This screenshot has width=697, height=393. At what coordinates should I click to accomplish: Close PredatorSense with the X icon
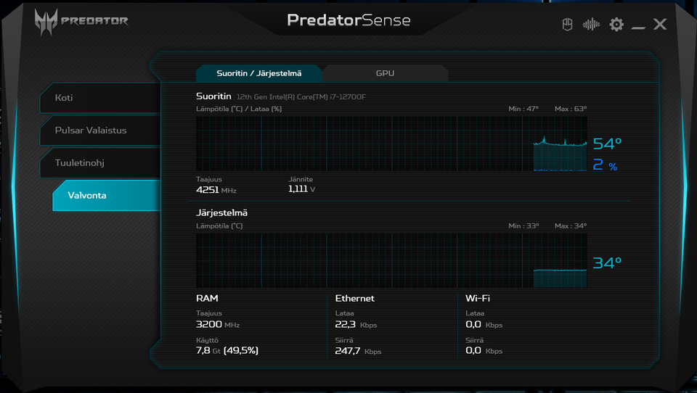click(660, 25)
